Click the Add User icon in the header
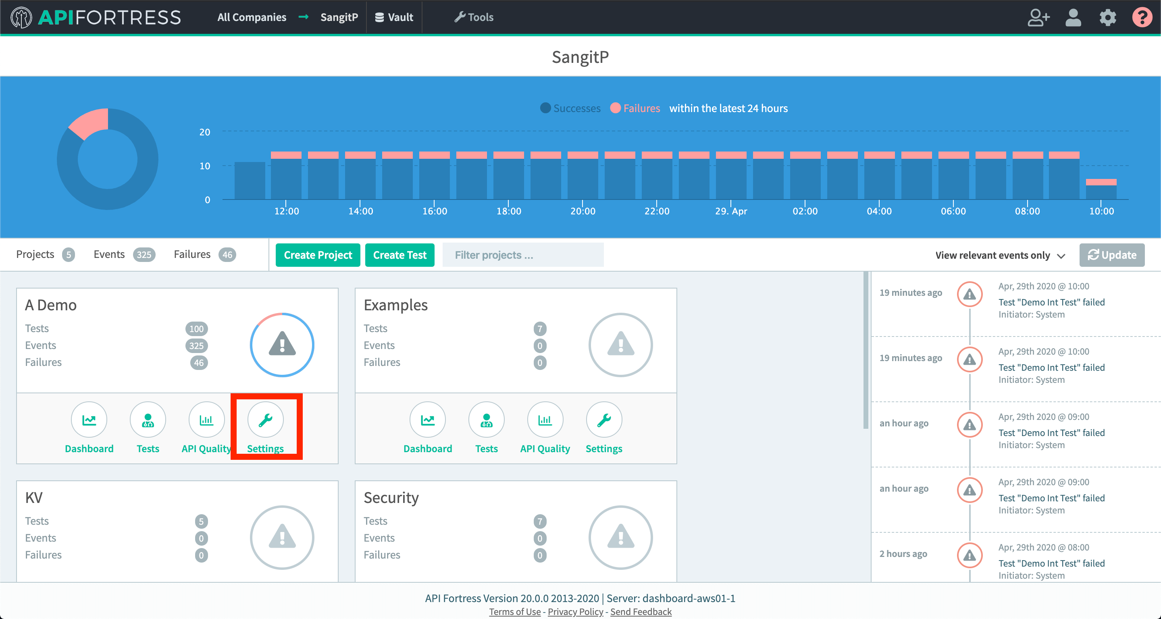The width and height of the screenshot is (1161, 619). tap(1039, 18)
